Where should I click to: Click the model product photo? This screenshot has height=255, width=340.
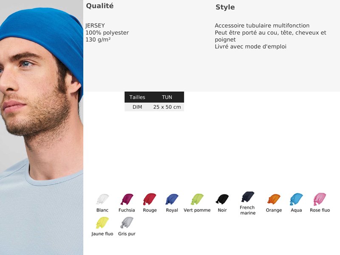[x=42, y=127]
